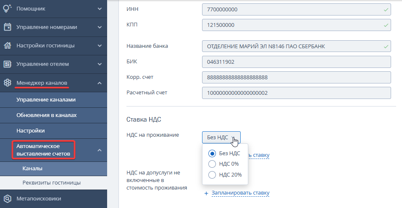This screenshot has height=208, width=402.
Task: Click the Управление номерами menu label
Action: coord(47,27)
